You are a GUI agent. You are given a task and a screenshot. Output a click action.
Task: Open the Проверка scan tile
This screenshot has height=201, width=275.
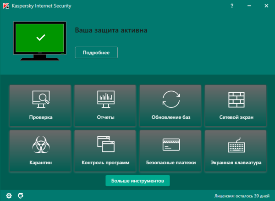coord(40,106)
